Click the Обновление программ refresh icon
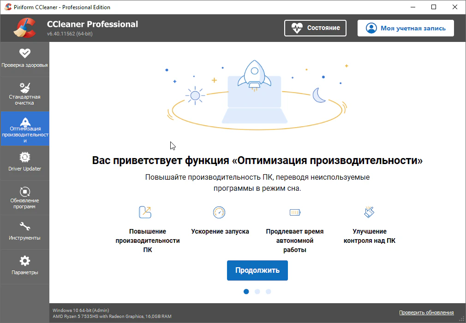The image size is (466, 323). tap(24, 191)
